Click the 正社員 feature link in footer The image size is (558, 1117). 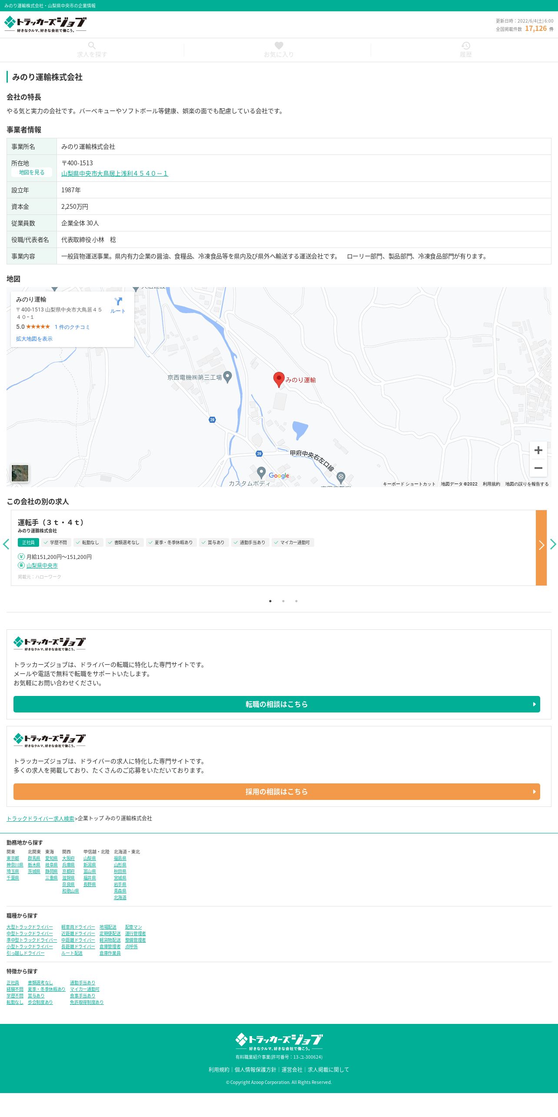pyautogui.click(x=13, y=983)
